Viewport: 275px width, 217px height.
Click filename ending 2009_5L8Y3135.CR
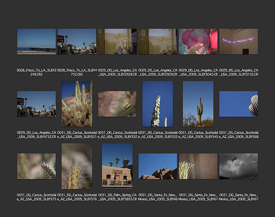[238, 72]
